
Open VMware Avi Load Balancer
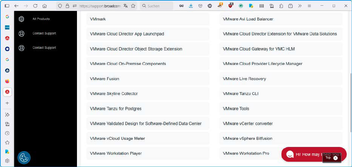click(x=281, y=19)
